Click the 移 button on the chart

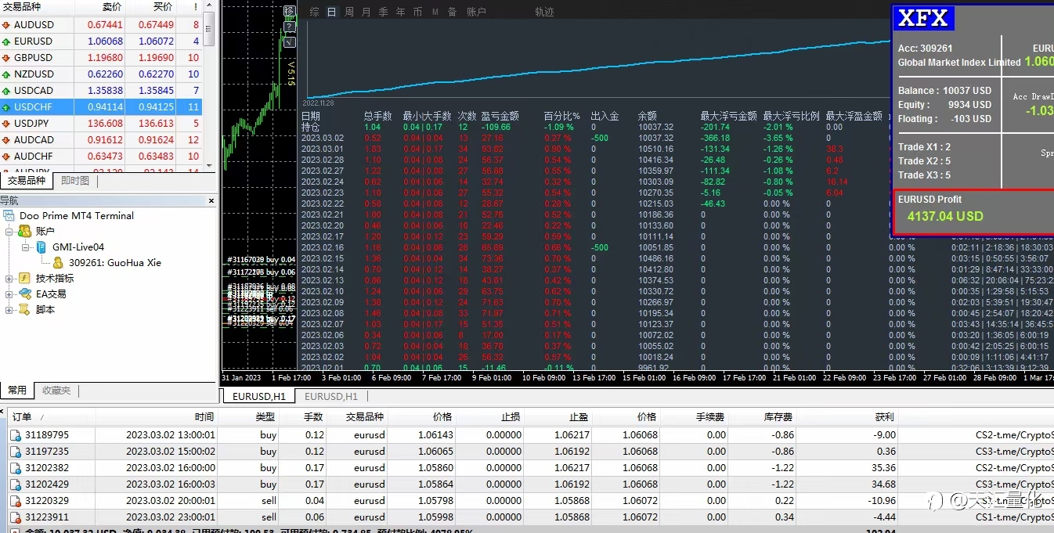point(290,11)
